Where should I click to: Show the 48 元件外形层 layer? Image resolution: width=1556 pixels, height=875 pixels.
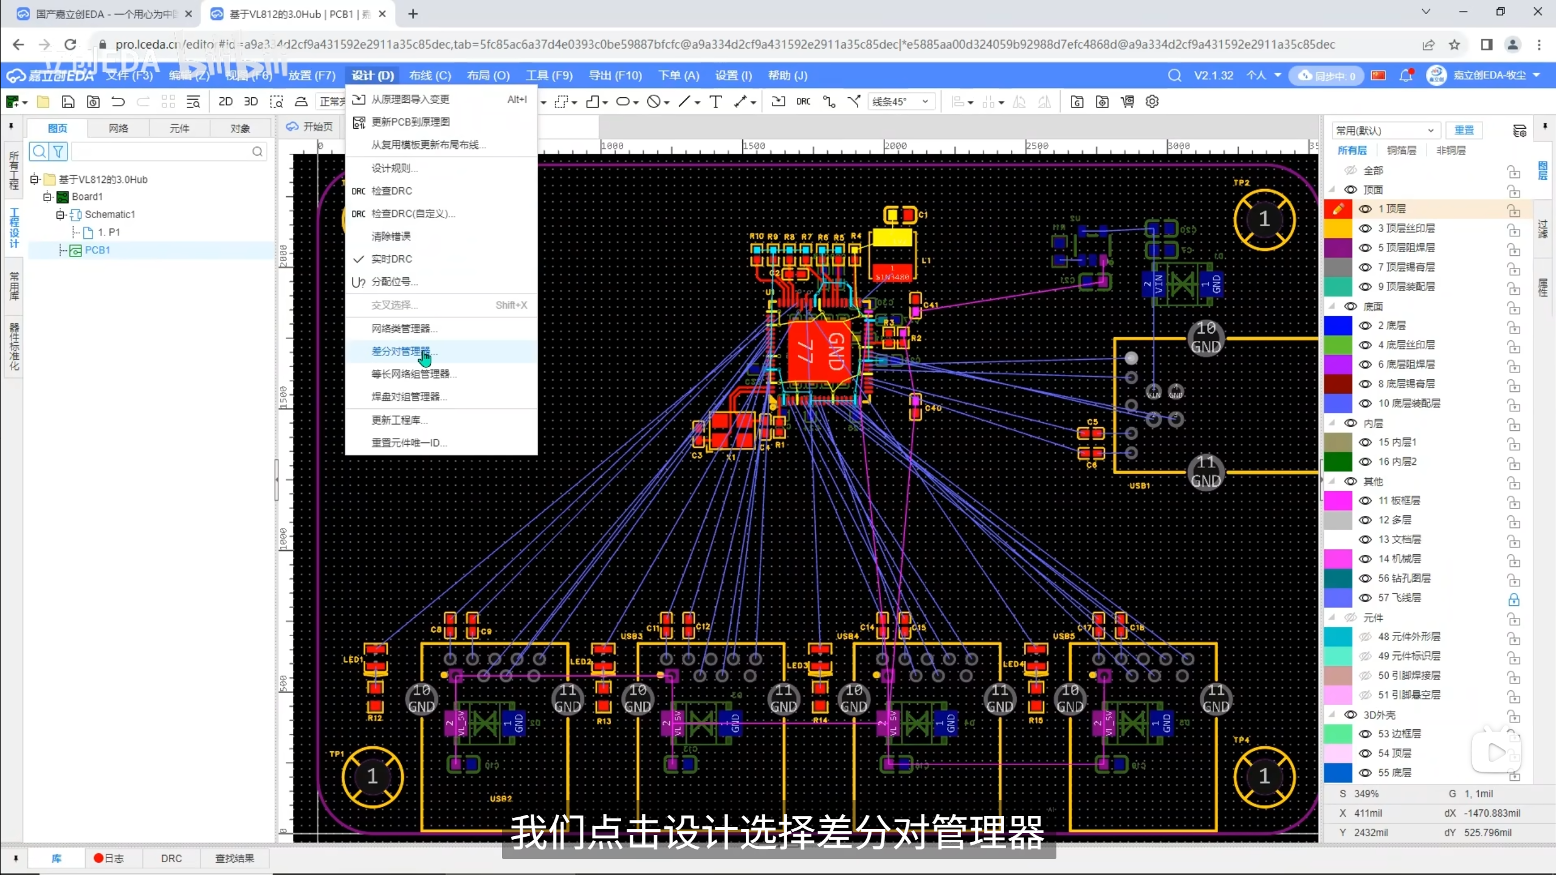[1365, 637]
